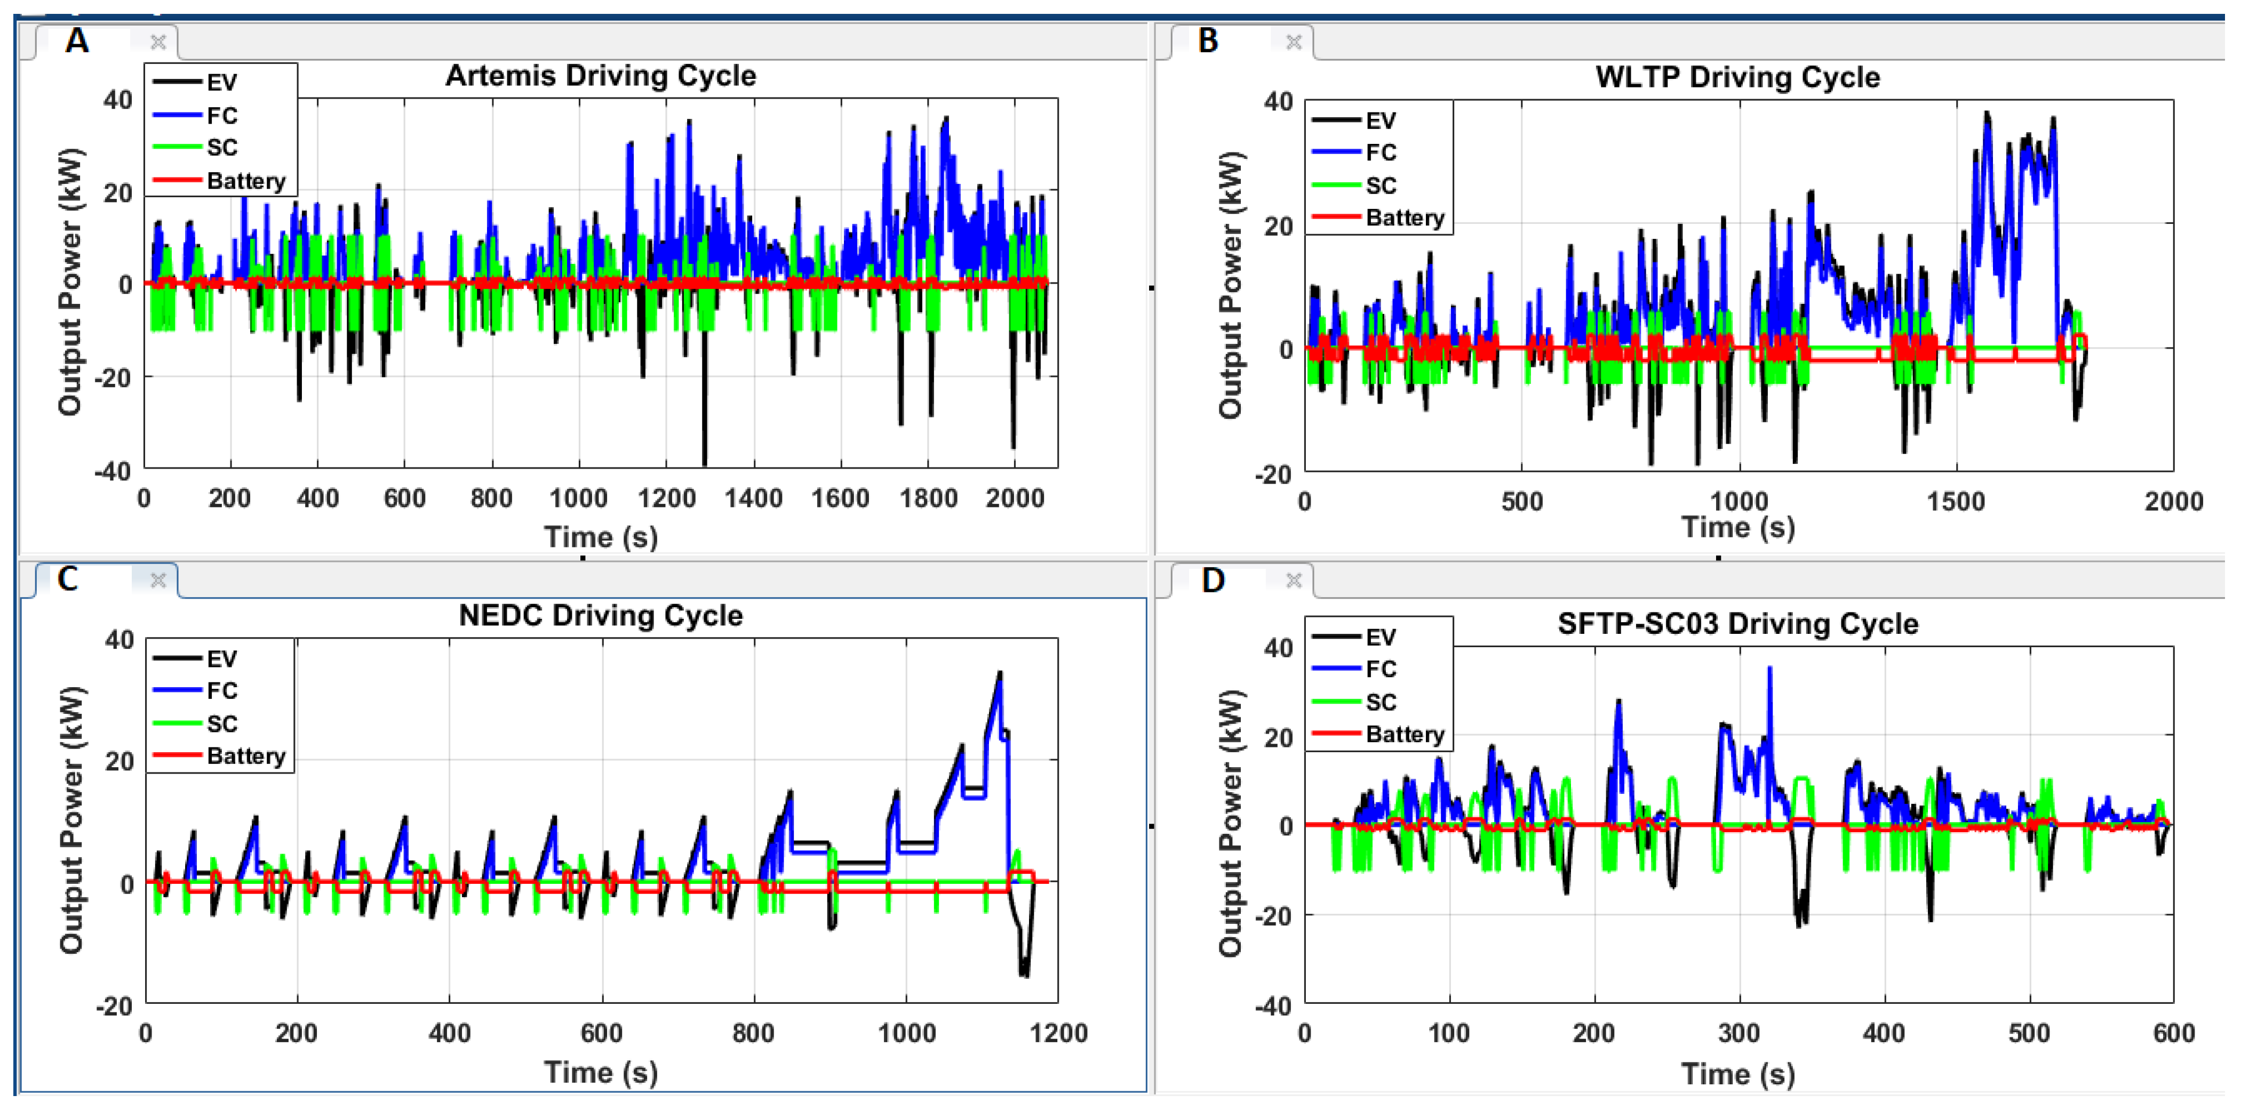Screen dimensions: 2241x1111
Task: Close figure tab C
Action: pyautogui.click(x=157, y=580)
